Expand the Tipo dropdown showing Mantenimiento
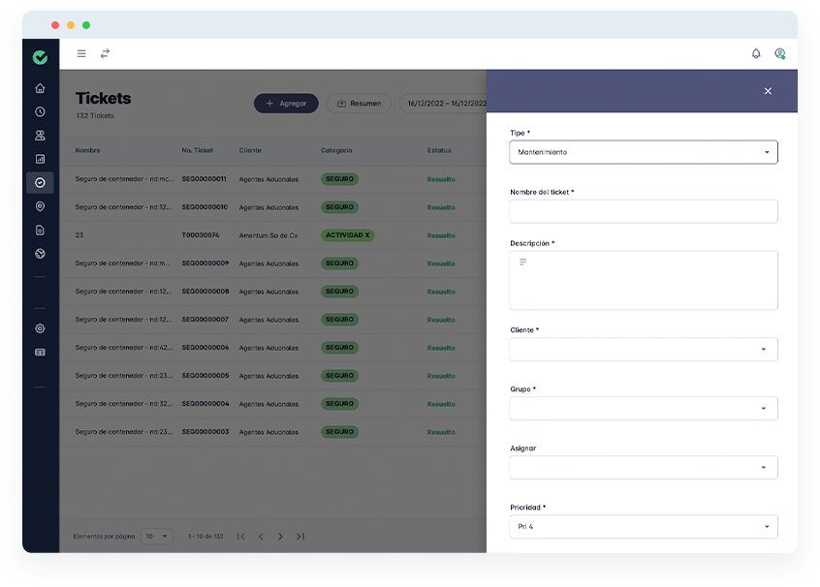820x587 pixels. (x=644, y=152)
